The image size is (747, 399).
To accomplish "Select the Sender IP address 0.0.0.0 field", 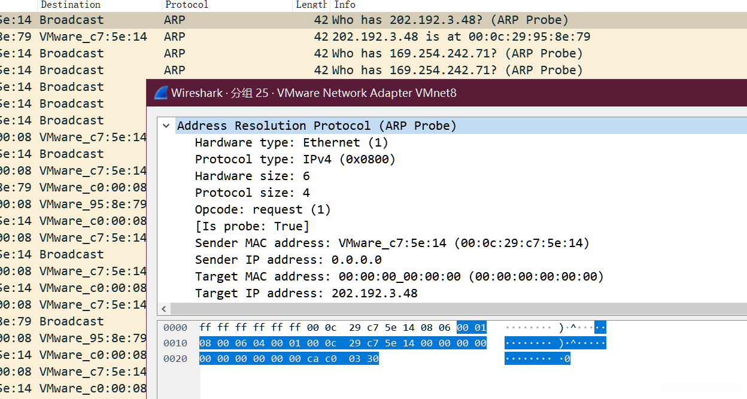I will tap(288, 260).
